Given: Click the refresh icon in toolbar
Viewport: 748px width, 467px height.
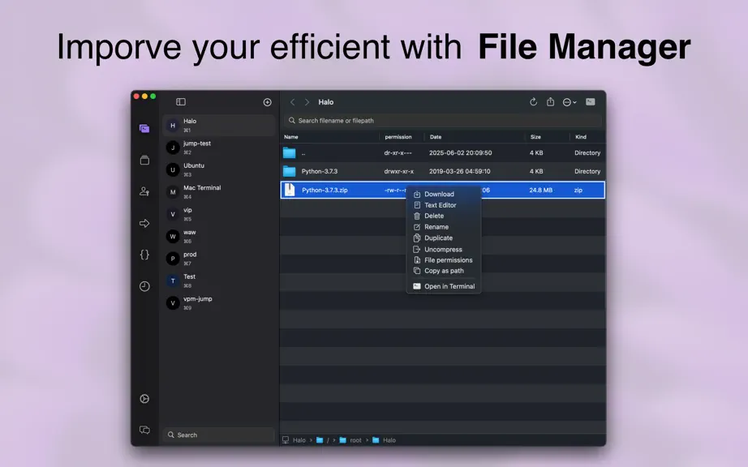Looking at the screenshot, I should coord(533,102).
